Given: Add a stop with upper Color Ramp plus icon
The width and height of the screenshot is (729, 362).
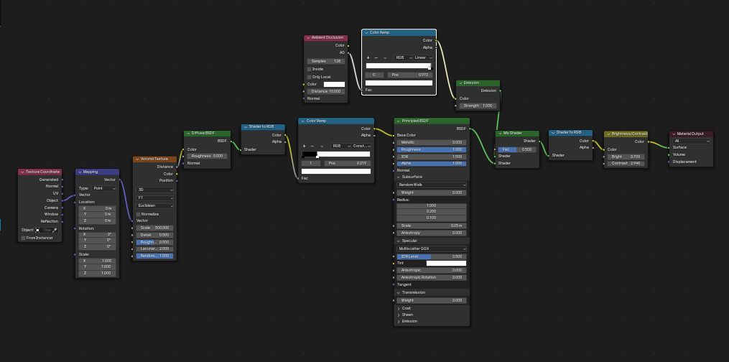Looking at the screenshot, I should coord(368,57).
